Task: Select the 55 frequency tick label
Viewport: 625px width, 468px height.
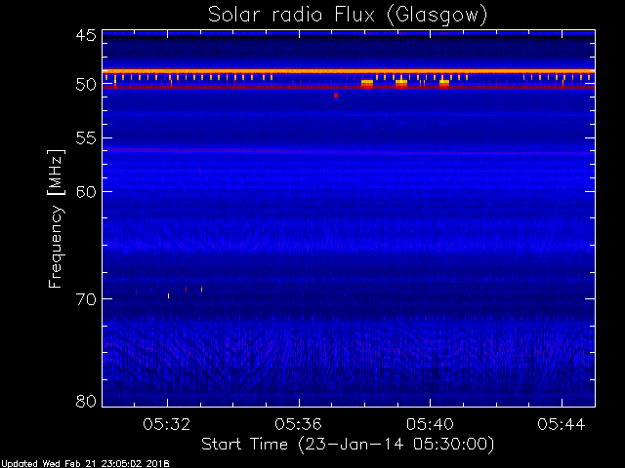Action: (x=86, y=138)
